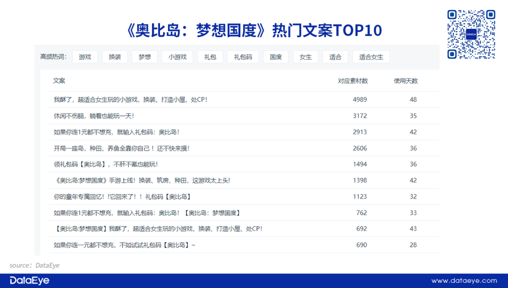The image size is (508, 288).
Task: Select the 换装 keyword tag
Action: (x=115, y=57)
